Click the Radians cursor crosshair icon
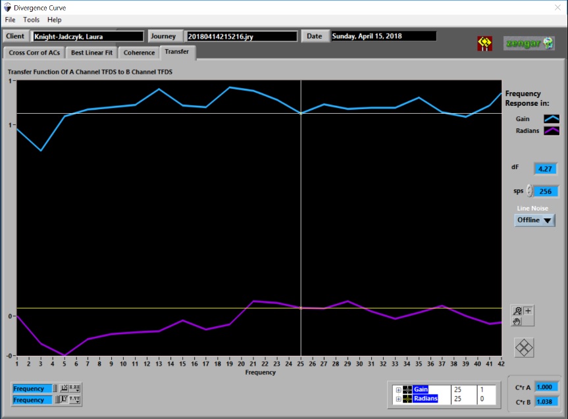 pos(408,399)
